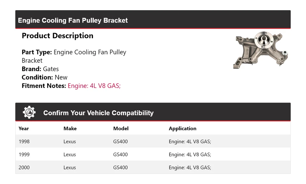Image resolution: width=306 pixels, height=184 pixels.
Task: Click the Product Description heading
Action: (x=57, y=36)
